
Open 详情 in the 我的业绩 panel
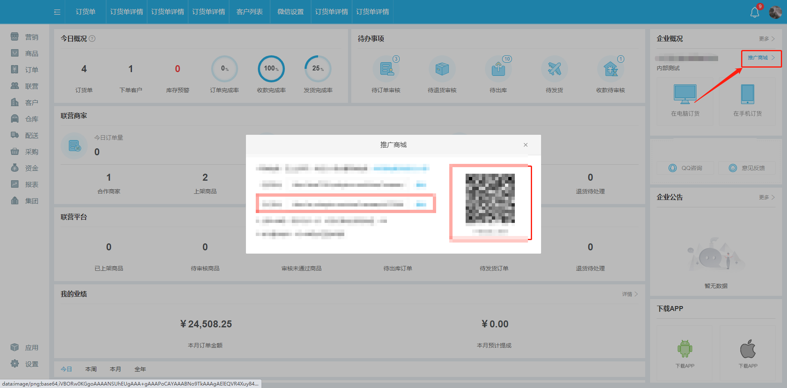(628, 294)
